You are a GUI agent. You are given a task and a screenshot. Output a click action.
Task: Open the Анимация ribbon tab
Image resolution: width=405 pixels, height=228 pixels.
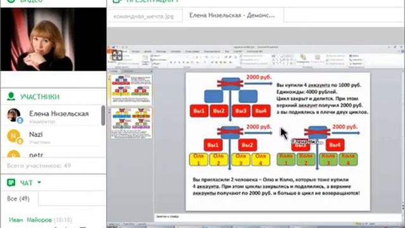pyautogui.click(x=176, y=52)
